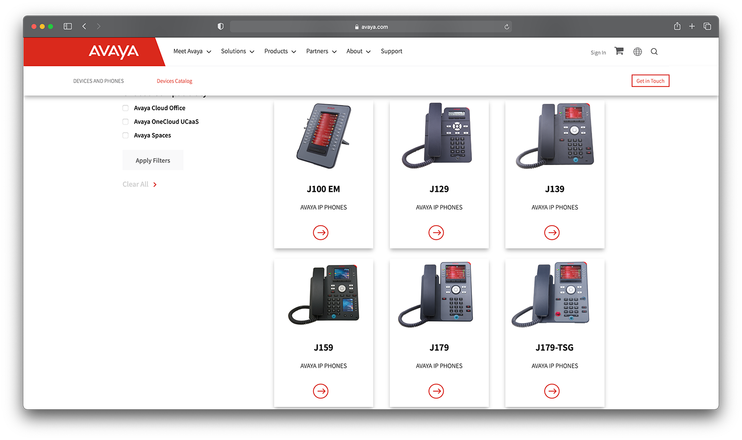Image resolution: width=742 pixels, height=440 pixels.
Task: Click AVAYA IP PHONES under J159
Action: [324, 366]
